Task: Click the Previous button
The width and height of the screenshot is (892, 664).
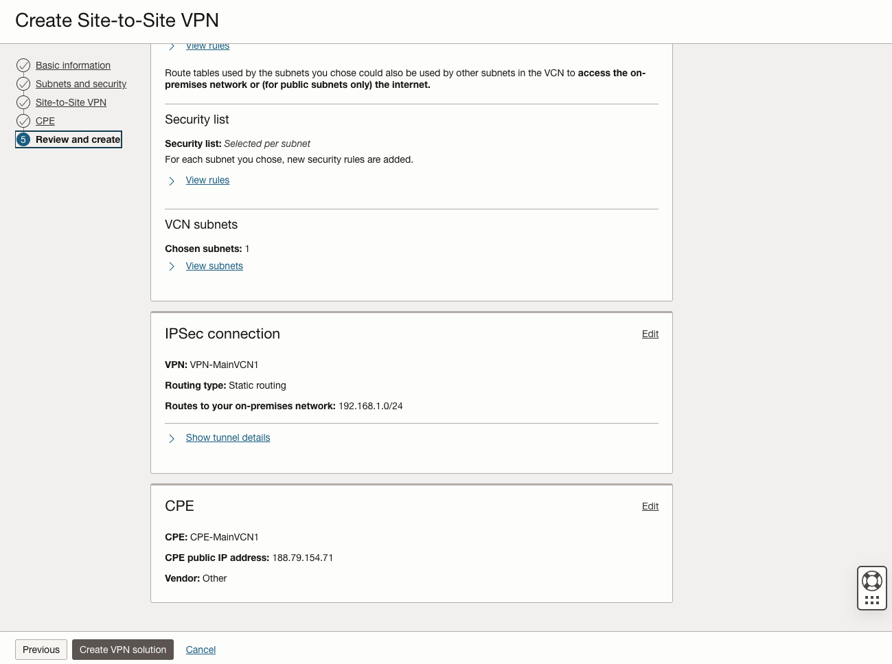Action: tap(41, 650)
